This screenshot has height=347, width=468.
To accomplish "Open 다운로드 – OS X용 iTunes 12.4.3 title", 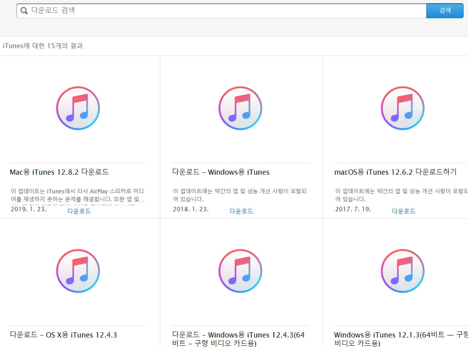I will (63, 335).
